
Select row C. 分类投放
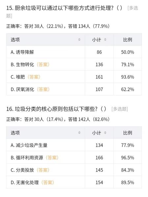click(x=74, y=170)
